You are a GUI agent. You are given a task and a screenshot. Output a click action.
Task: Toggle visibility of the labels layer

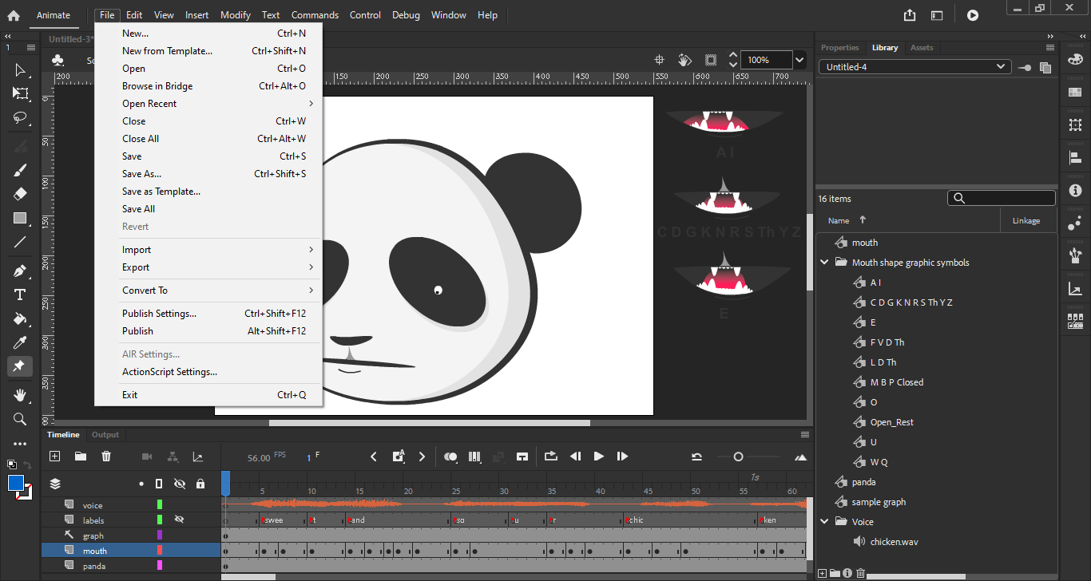pos(180,520)
